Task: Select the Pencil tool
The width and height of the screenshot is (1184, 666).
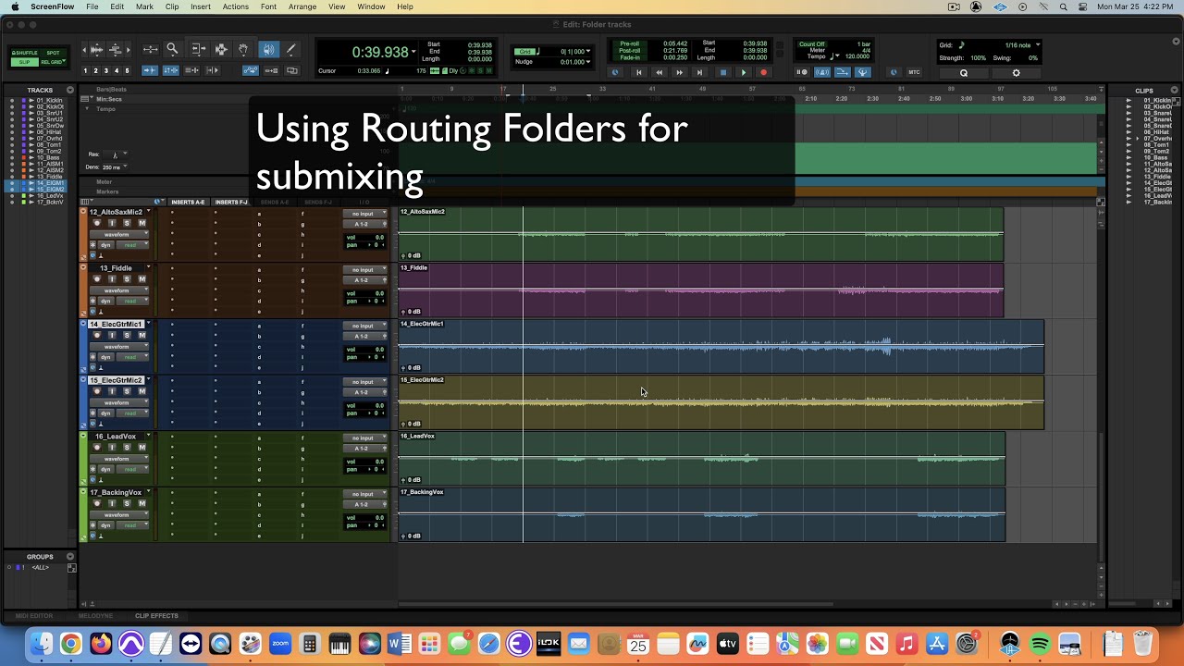Action: coord(291,50)
